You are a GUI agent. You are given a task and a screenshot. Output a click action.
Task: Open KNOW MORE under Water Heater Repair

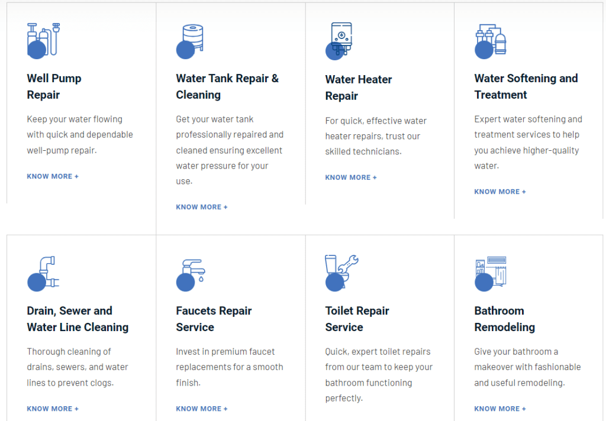(x=351, y=177)
